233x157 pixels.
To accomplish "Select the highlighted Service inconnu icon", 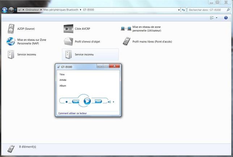I will pos(68,55).
